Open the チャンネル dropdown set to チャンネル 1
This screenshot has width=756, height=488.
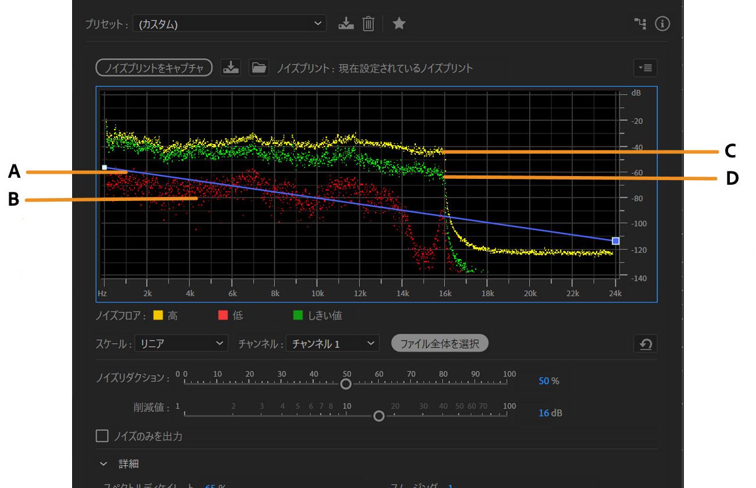(x=332, y=344)
